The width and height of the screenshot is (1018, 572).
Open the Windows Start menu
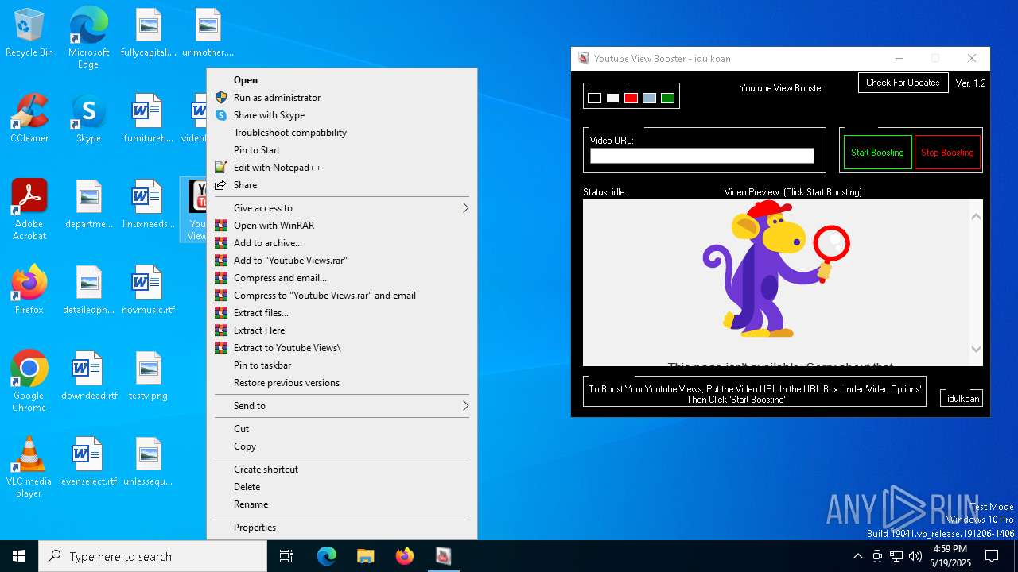(19, 556)
